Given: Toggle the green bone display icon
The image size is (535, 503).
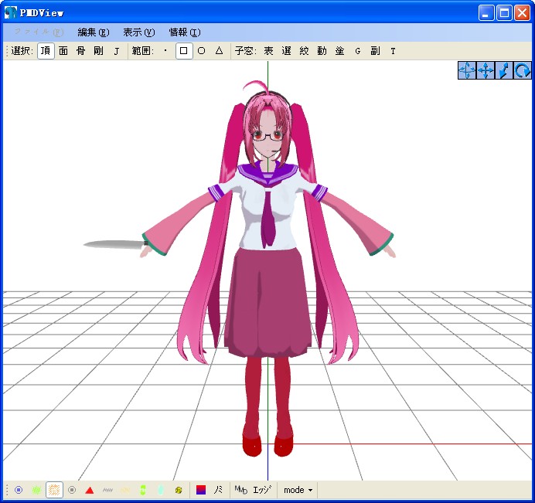Looking at the screenshot, I should (143, 490).
